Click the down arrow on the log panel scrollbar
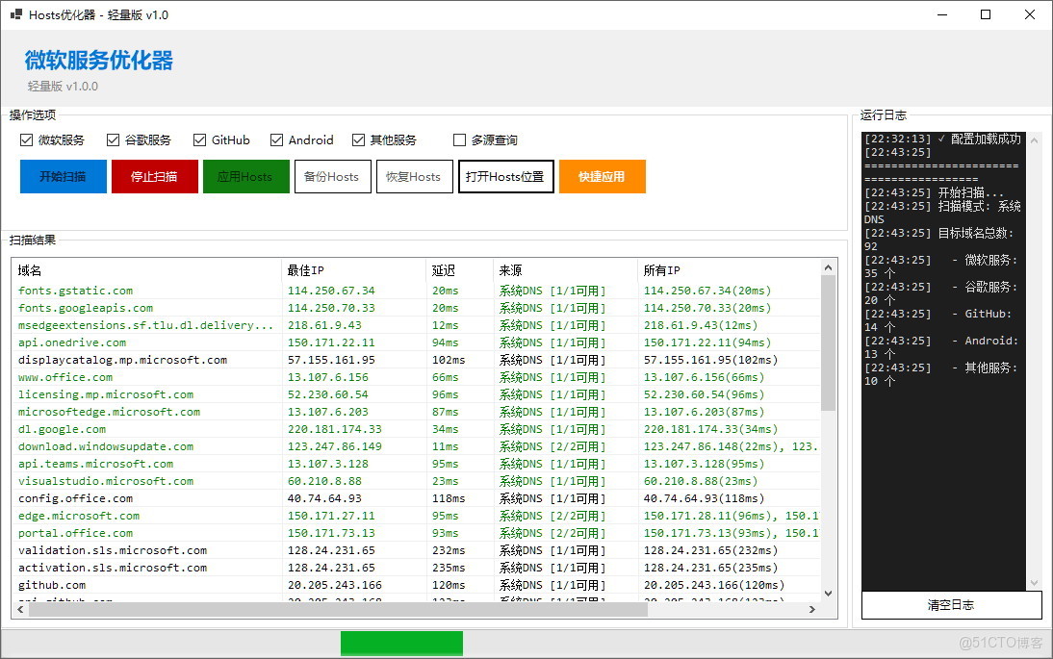 1032,584
